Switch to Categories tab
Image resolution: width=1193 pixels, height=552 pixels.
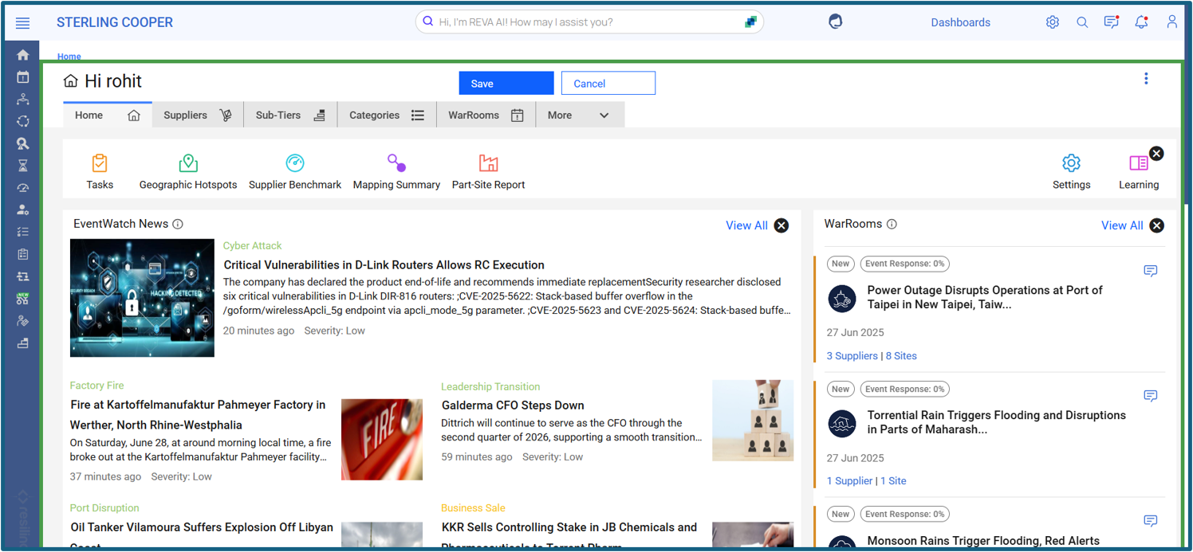click(387, 115)
